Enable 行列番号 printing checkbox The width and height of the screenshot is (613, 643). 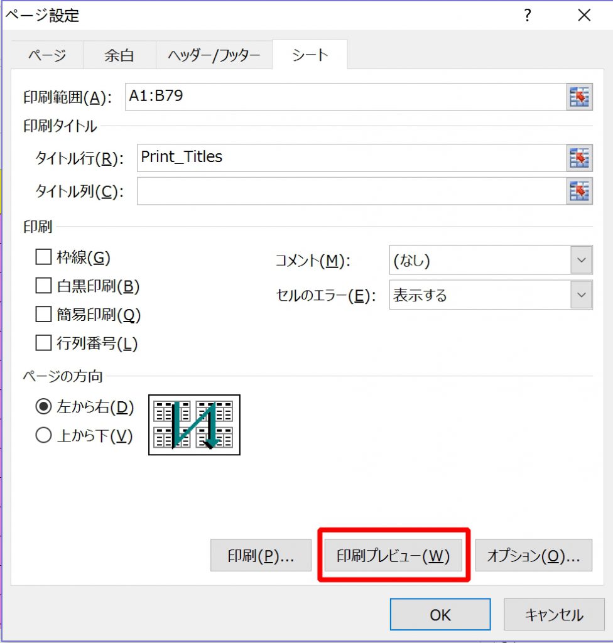click(43, 343)
